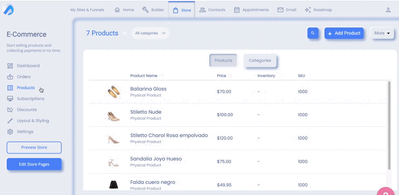Viewport: 399px width, 195px height.
Task: Open the pink help bubble
Action: click(x=386, y=191)
